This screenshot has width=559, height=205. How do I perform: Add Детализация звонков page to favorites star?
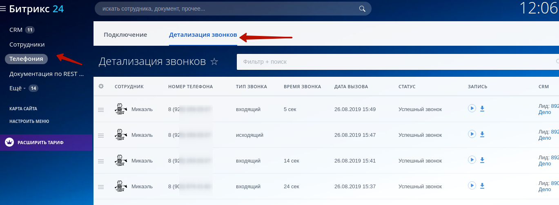point(214,62)
